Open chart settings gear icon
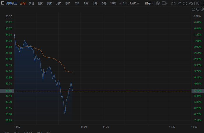The height and width of the screenshot is (133, 204). [x=158, y=3]
